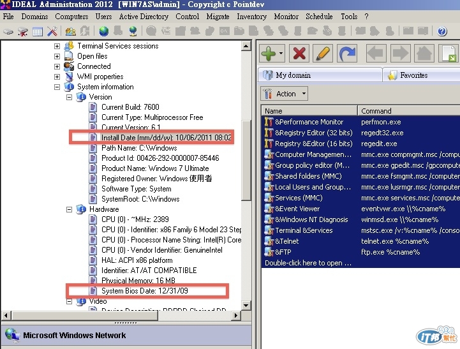Open the Action dropdown button
The height and width of the screenshot is (349, 460).
click(285, 94)
